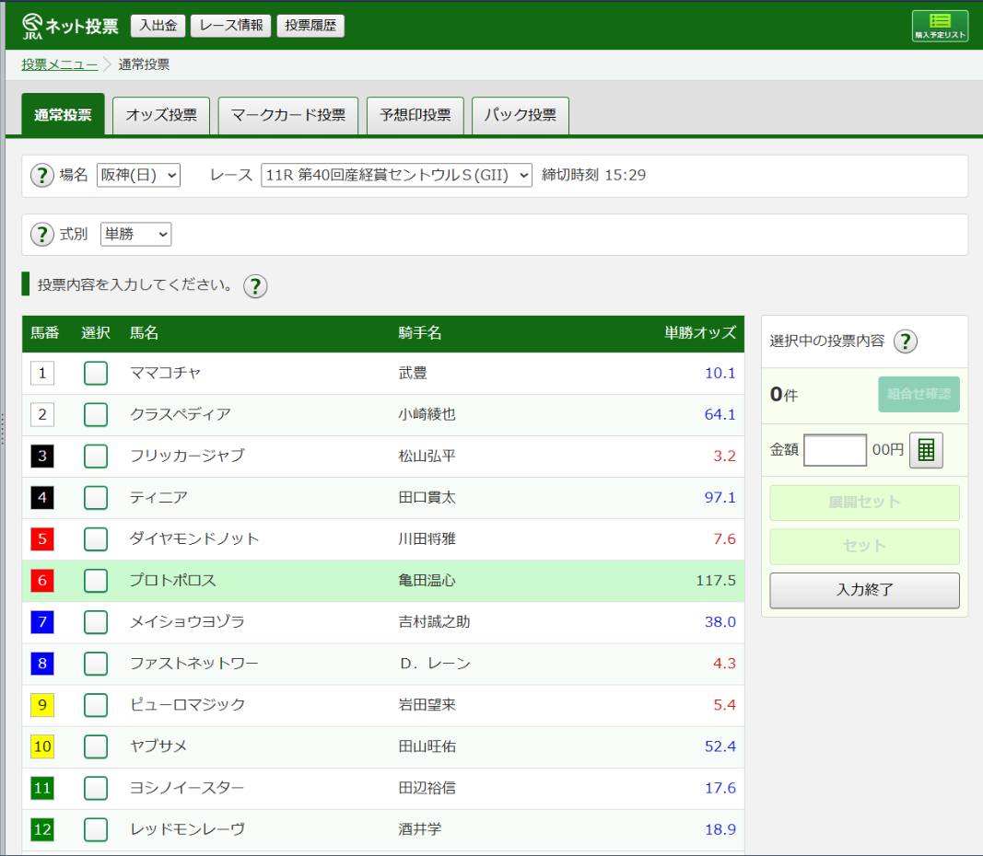Click odds value 4.3 for ファストネットワー
983x856 pixels.
(x=724, y=664)
